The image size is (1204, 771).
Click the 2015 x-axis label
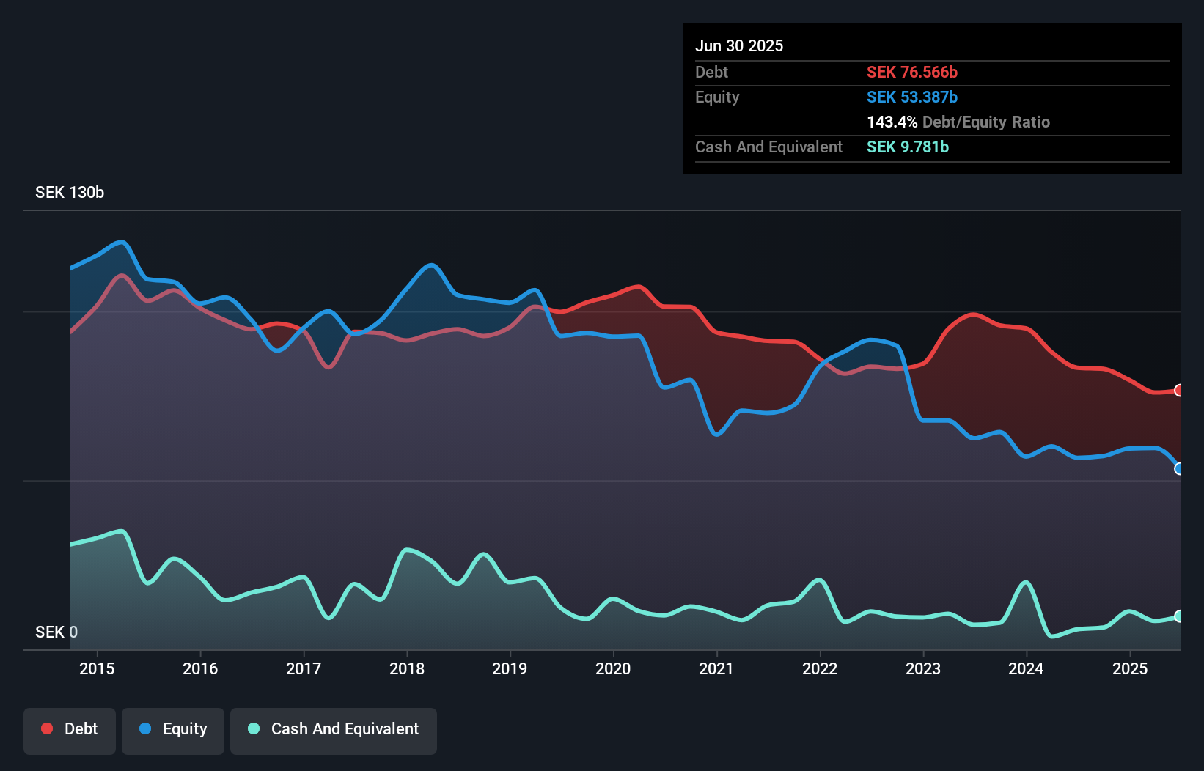pyautogui.click(x=97, y=668)
